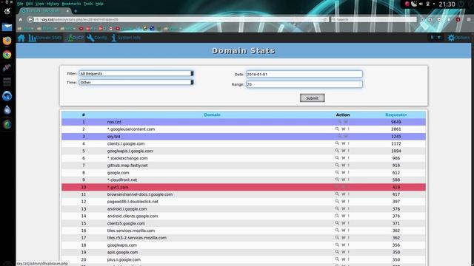Expand the arrow dropdown beside the pause control

(x=439, y=38)
